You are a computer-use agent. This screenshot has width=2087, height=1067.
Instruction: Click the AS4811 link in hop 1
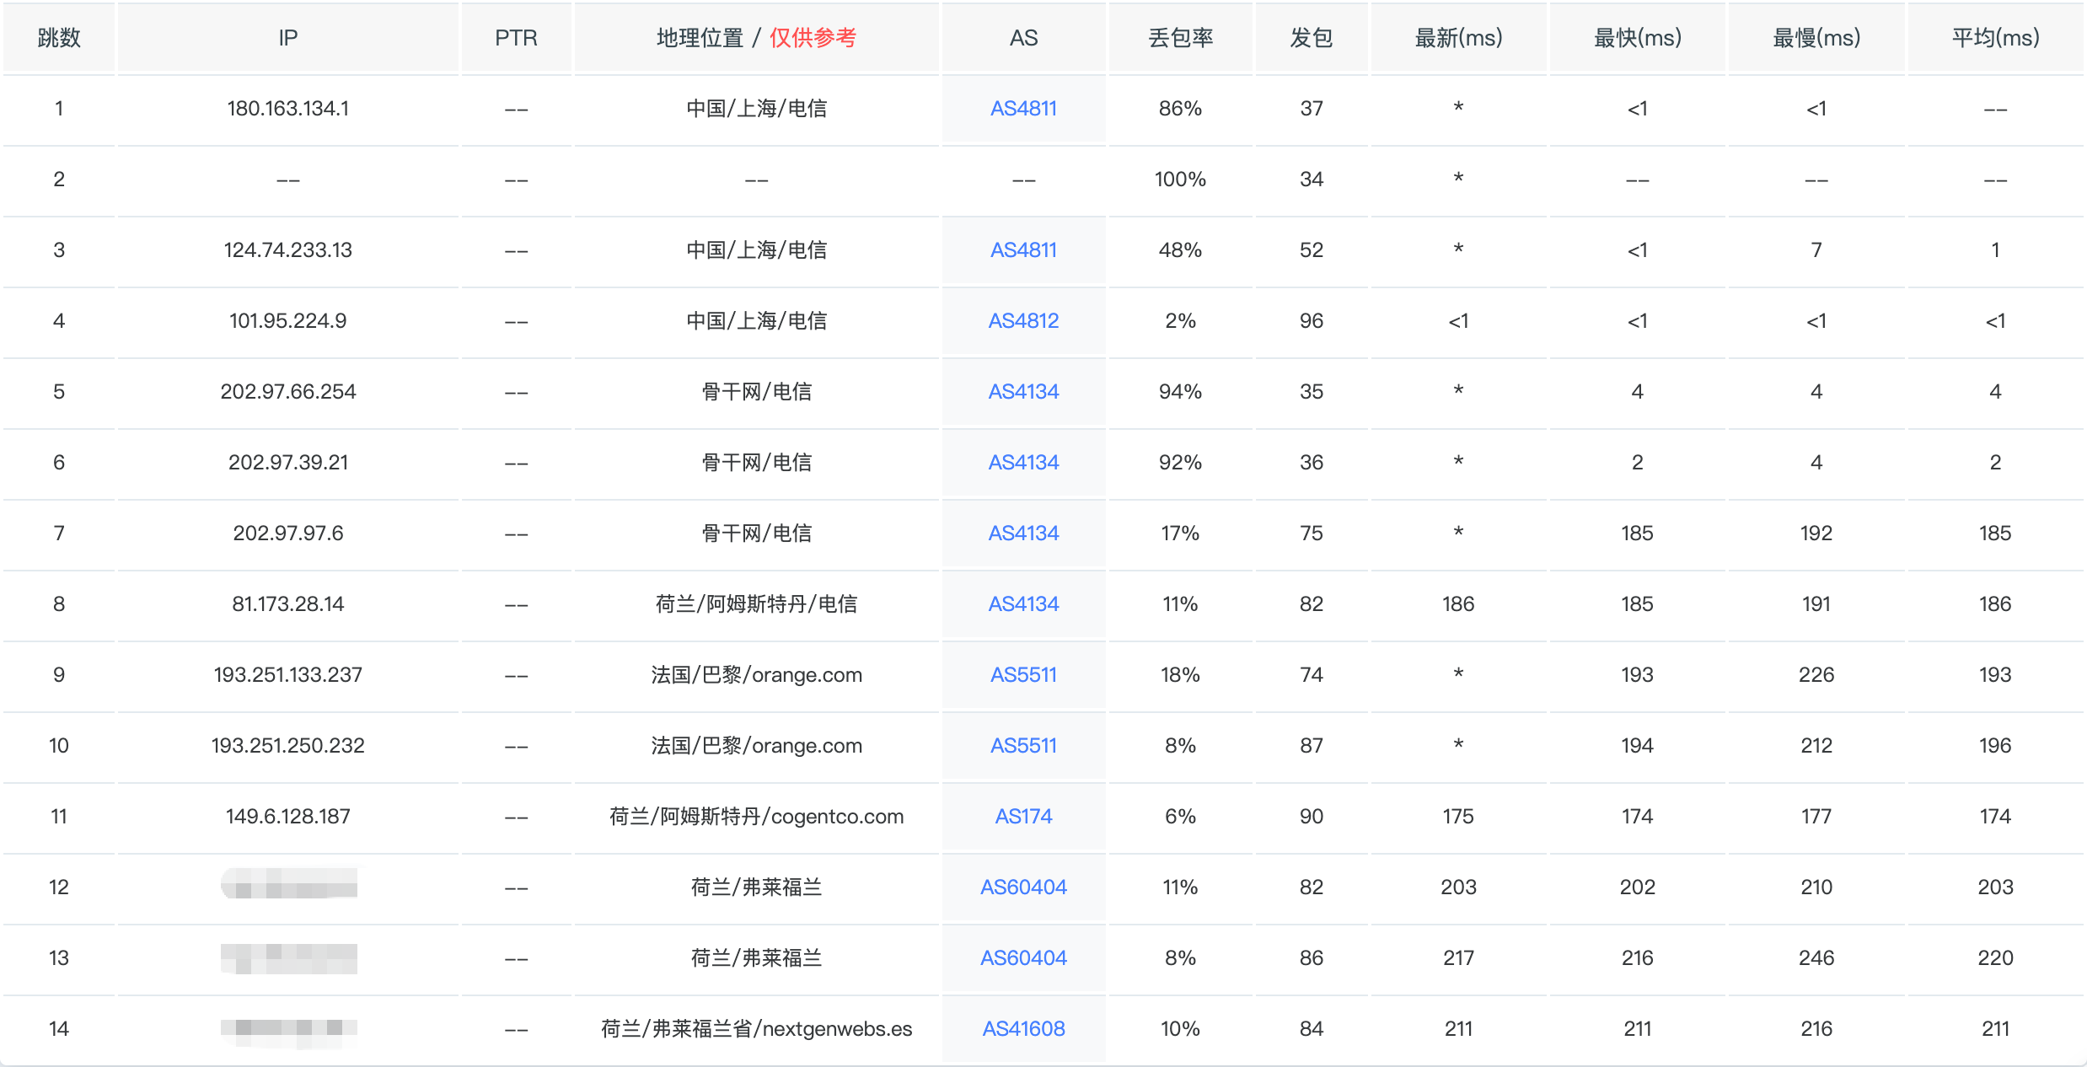(x=1023, y=109)
